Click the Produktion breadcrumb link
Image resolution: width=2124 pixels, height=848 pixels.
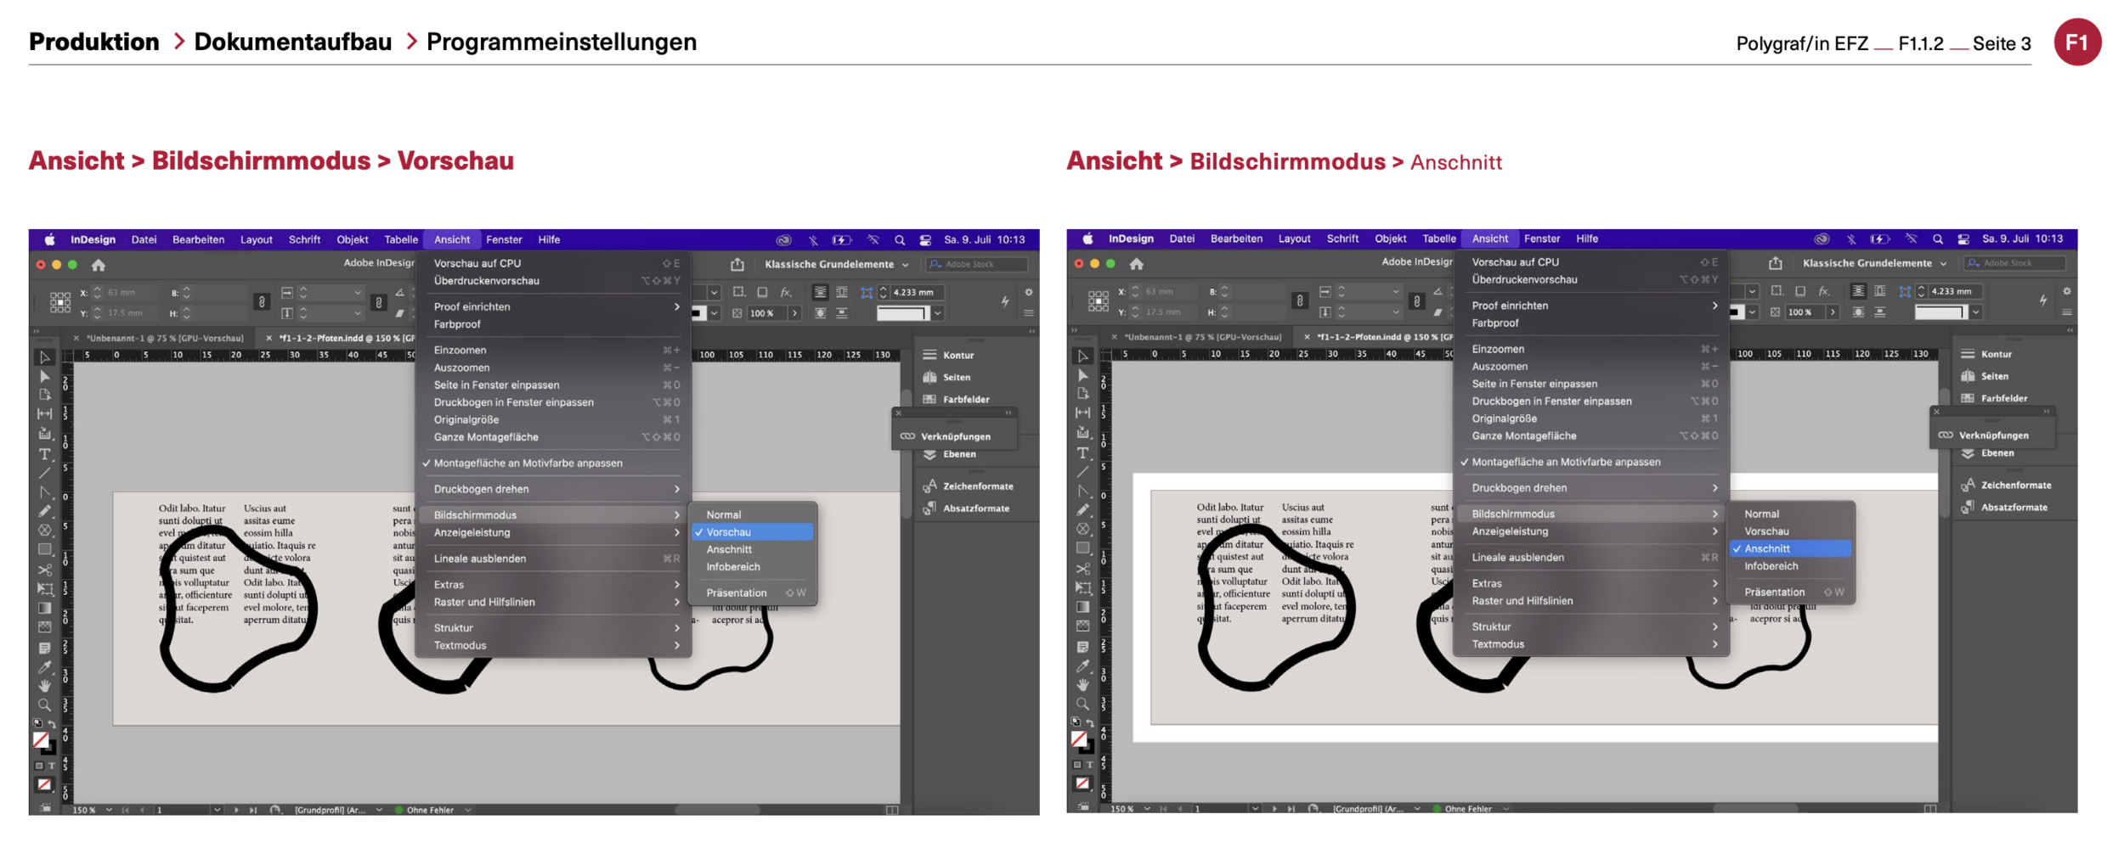coord(93,42)
